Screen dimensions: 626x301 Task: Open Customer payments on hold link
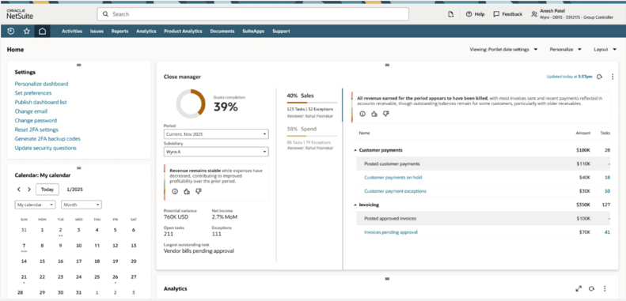click(393, 178)
